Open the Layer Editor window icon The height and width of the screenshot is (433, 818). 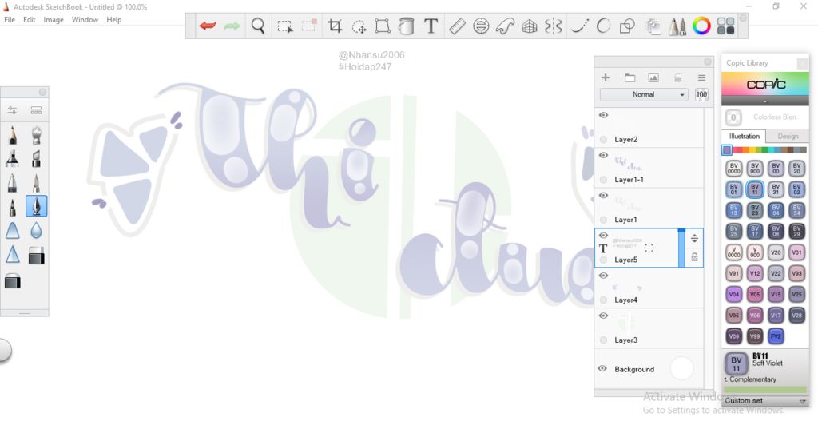653,26
